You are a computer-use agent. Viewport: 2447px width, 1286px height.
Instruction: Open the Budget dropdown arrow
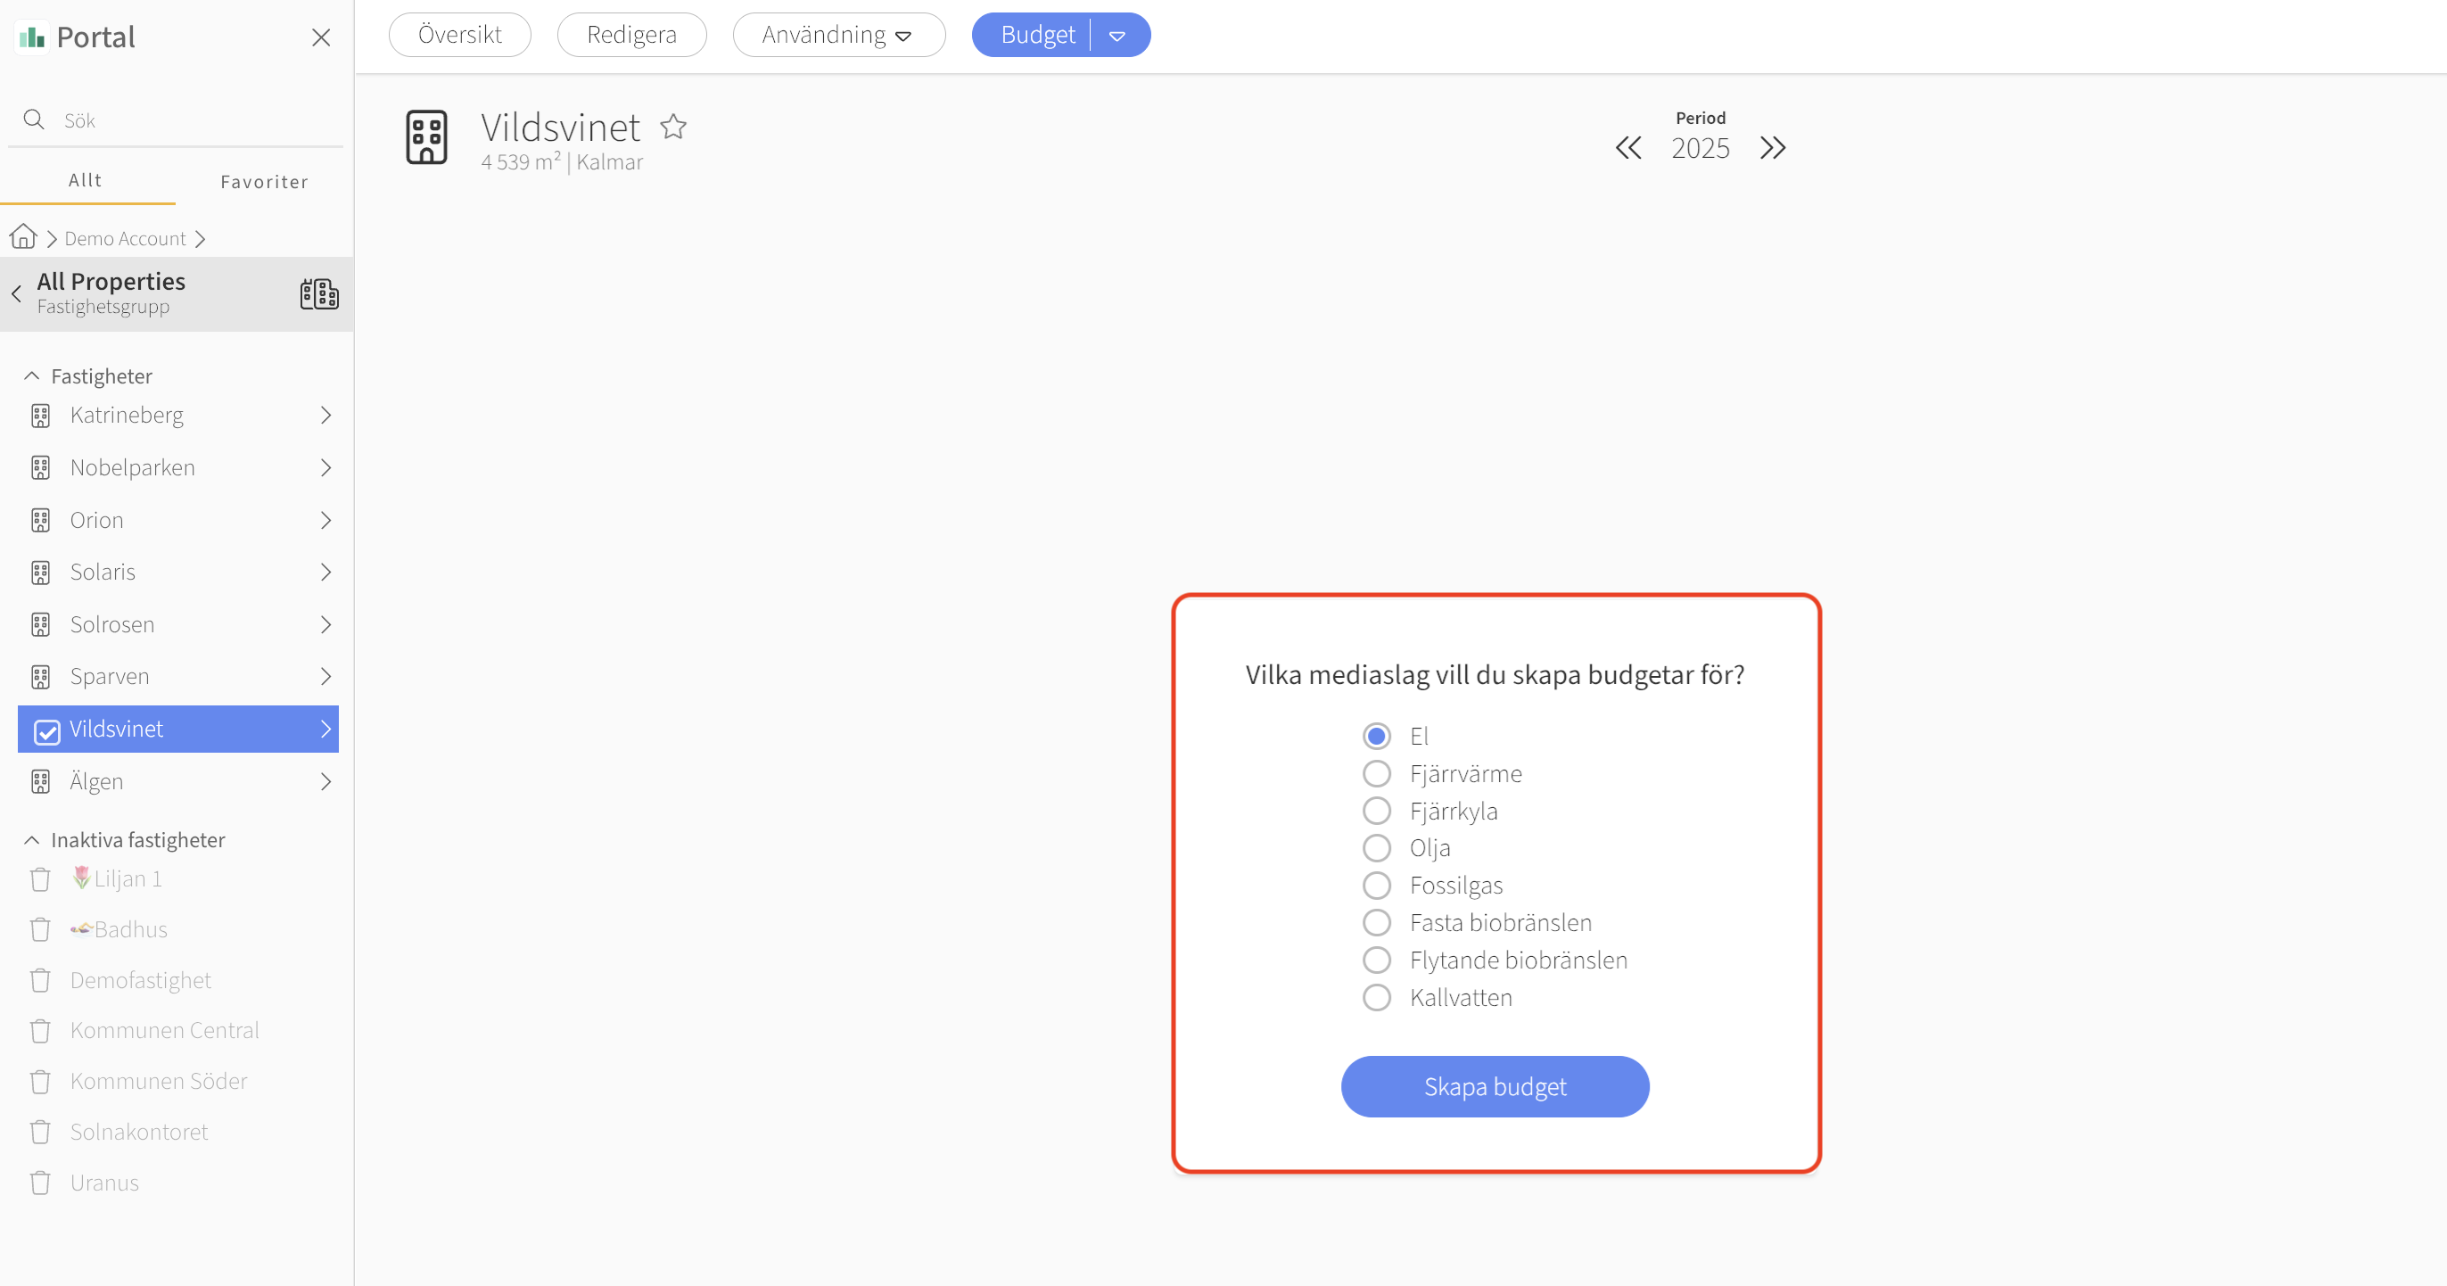click(x=1118, y=36)
